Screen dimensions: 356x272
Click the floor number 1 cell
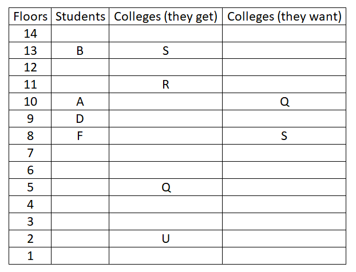tap(30, 255)
